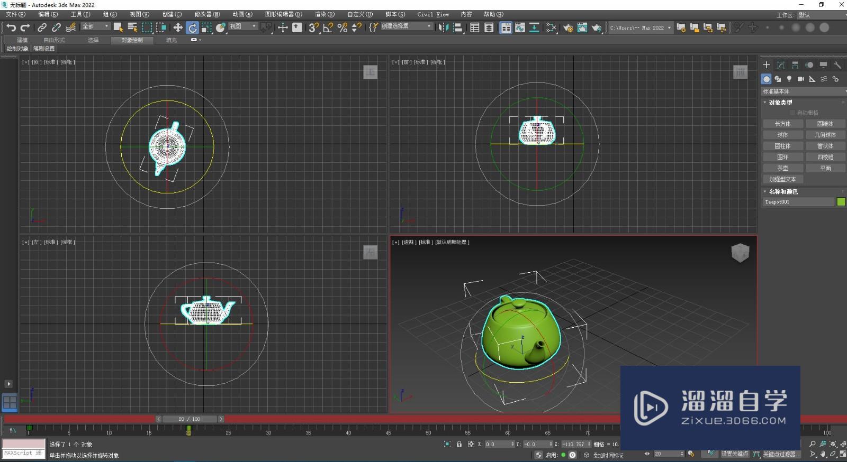The image size is (847, 462).
Task: Click the 球体 button
Action: tap(782, 135)
